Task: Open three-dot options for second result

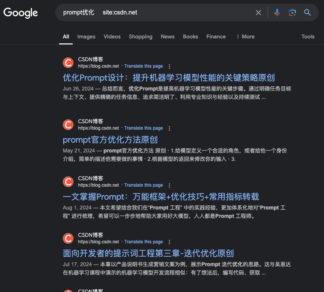Action: tap(169, 129)
